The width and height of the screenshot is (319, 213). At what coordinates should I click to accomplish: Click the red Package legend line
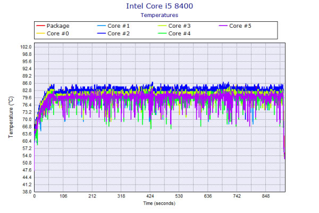click(x=40, y=26)
